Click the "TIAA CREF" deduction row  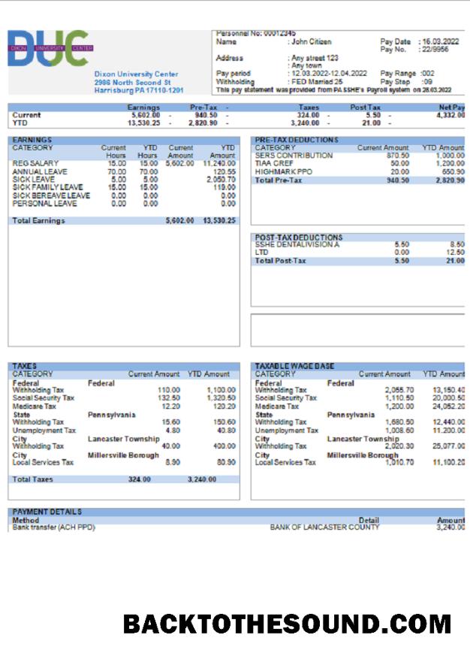point(274,164)
